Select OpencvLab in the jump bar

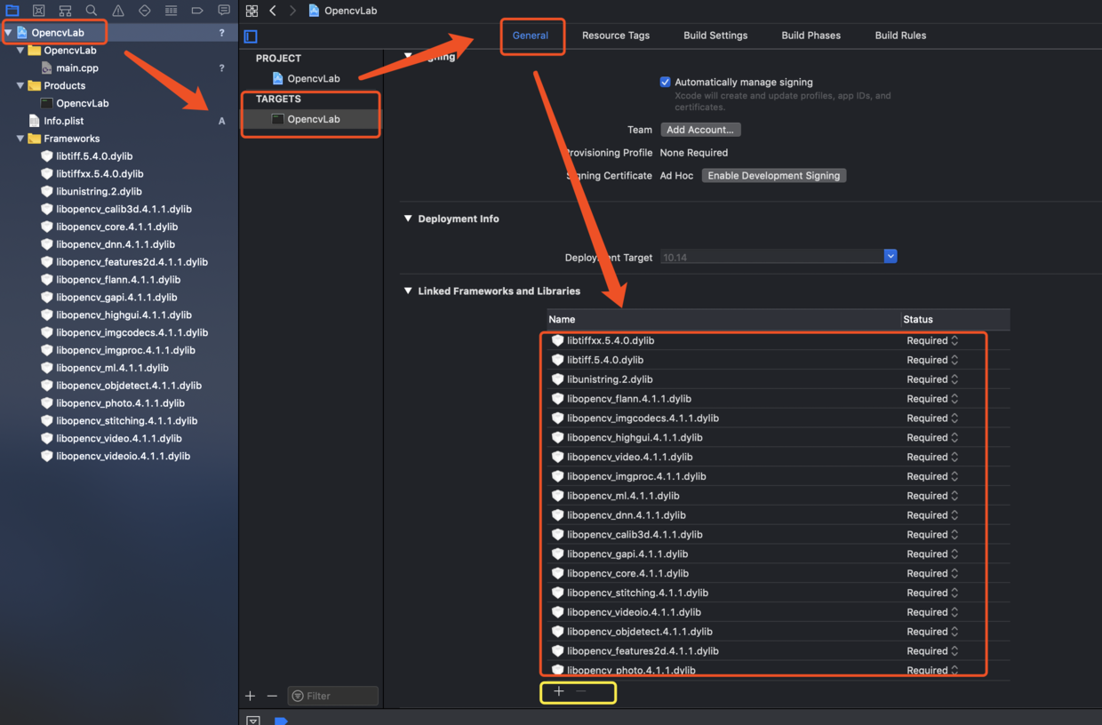(x=343, y=11)
